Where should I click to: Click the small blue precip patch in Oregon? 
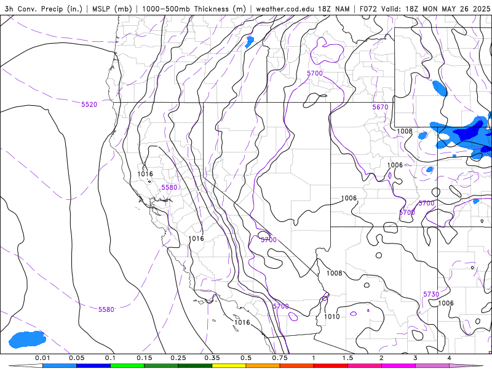[x=250, y=42]
